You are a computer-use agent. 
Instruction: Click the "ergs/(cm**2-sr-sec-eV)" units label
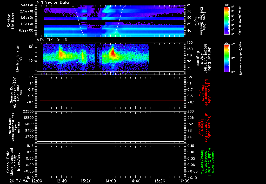coord(240,58)
